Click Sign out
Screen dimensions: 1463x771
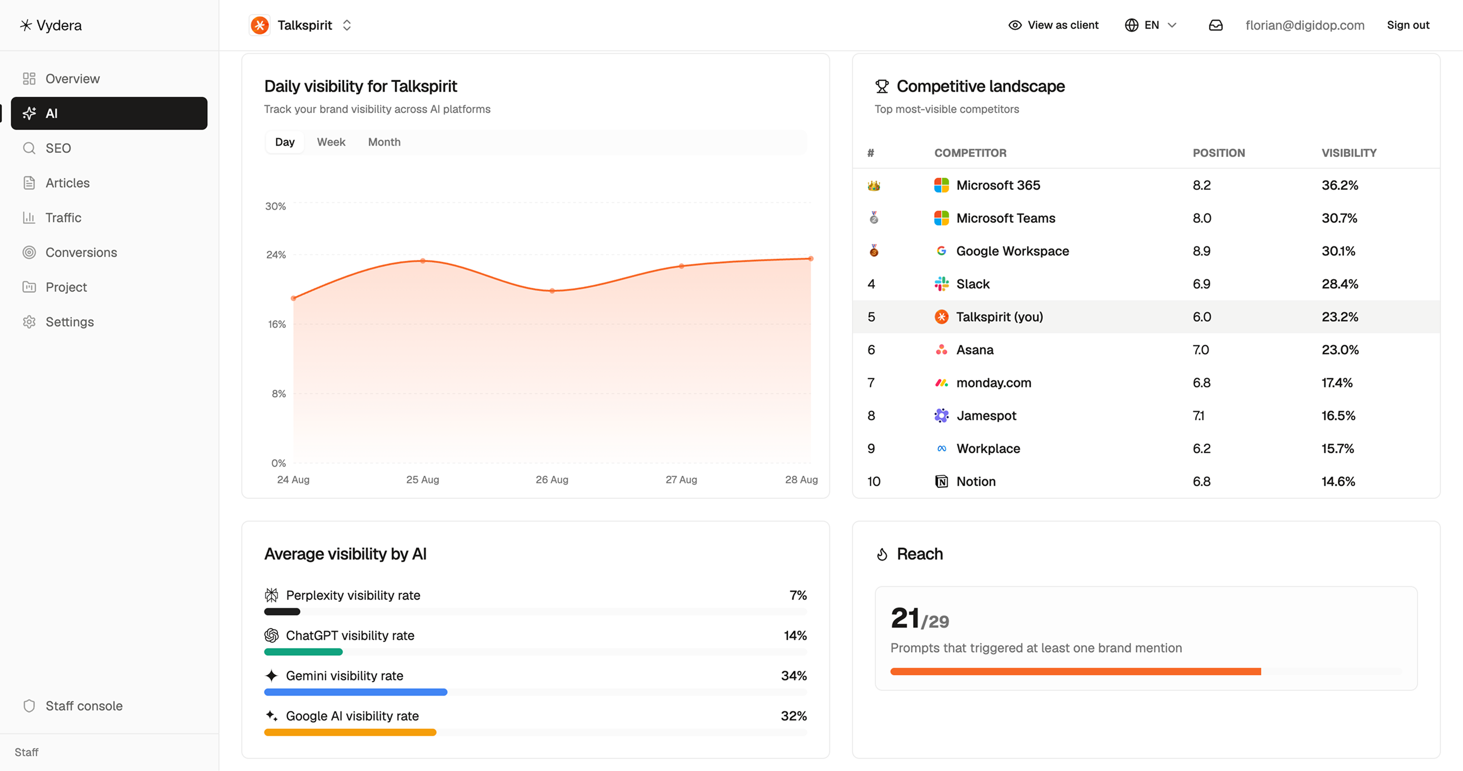[1408, 25]
